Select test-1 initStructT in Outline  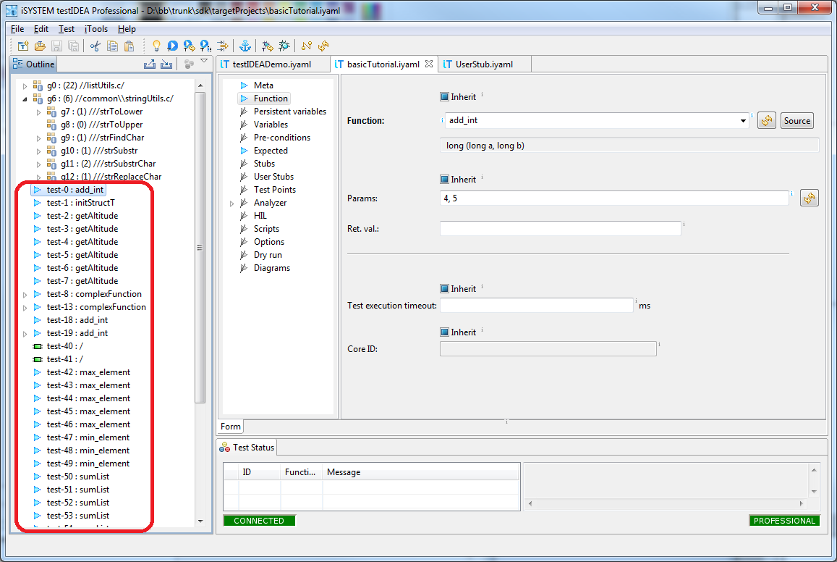tap(80, 203)
